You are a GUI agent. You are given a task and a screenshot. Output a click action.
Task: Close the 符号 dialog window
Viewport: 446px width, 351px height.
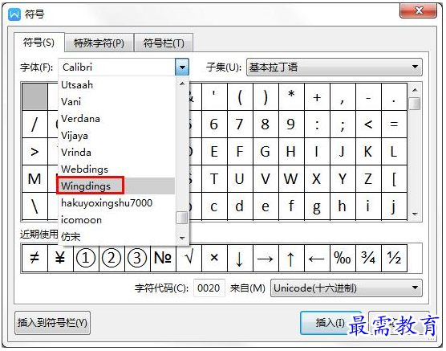pyautogui.click(x=418, y=10)
